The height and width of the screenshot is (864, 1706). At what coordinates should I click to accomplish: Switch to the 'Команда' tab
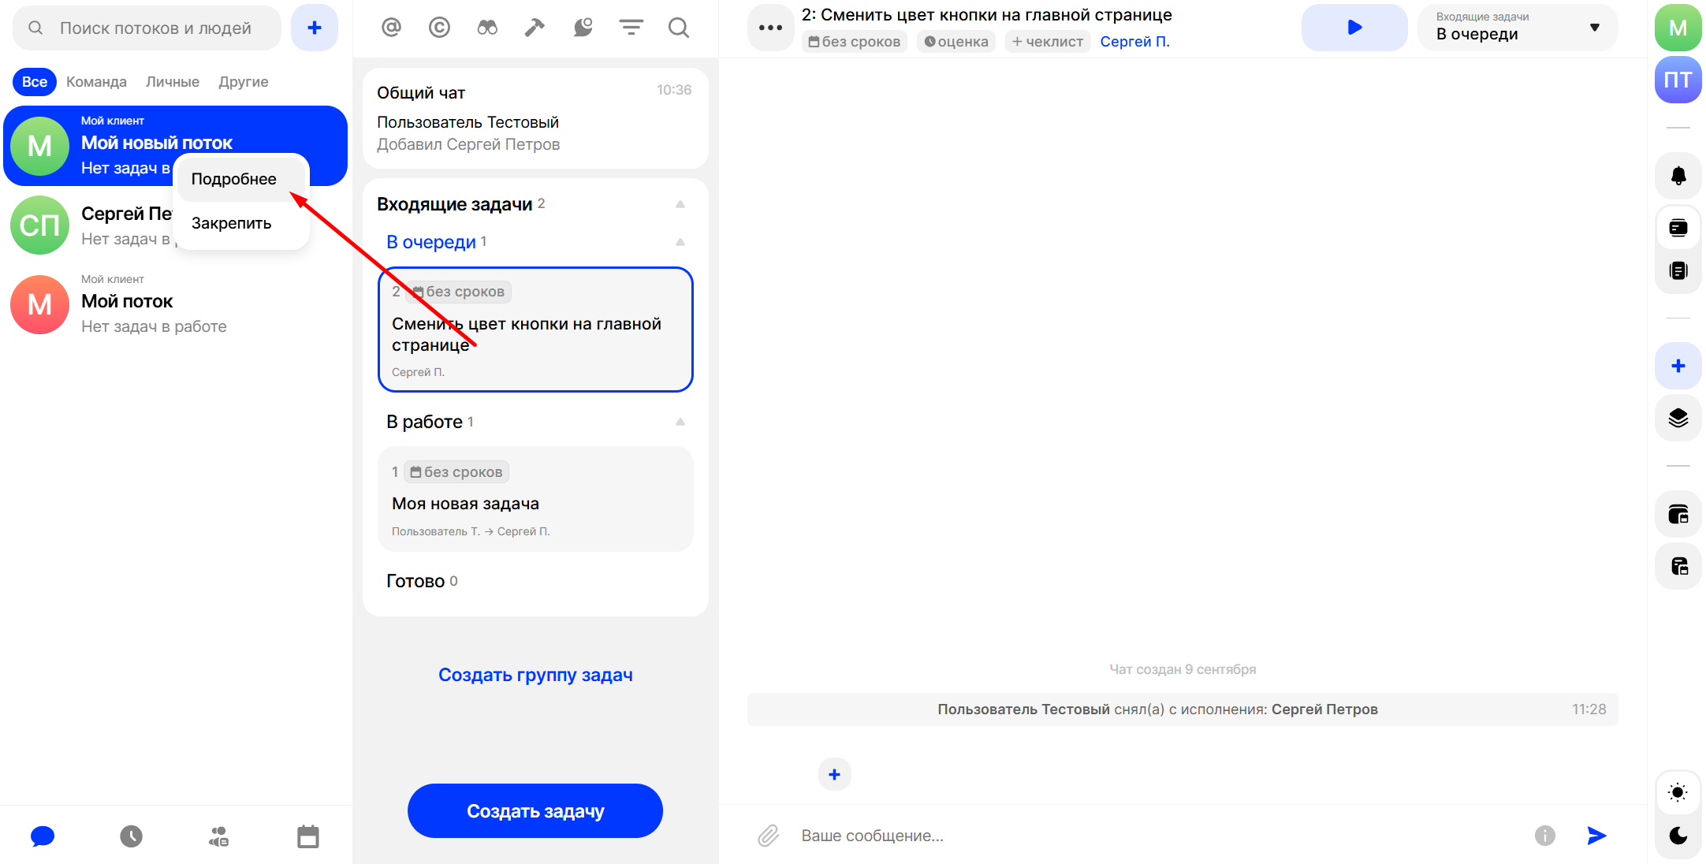[x=96, y=82]
